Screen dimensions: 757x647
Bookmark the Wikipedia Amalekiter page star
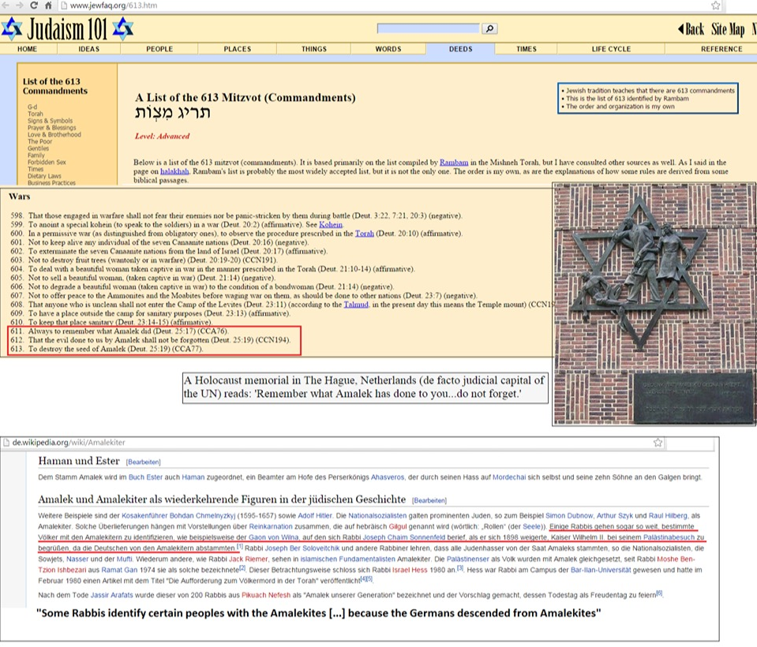pos(658,443)
